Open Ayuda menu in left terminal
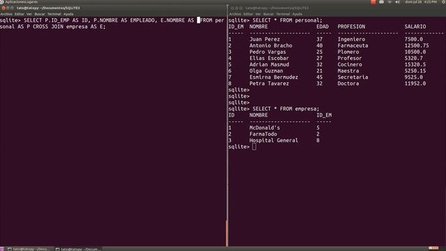The width and height of the screenshot is (446, 251). point(68,14)
